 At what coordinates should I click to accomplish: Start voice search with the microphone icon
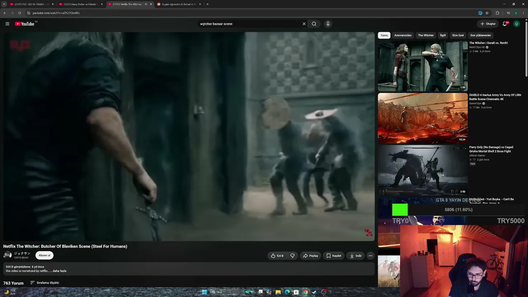[328, 24]
